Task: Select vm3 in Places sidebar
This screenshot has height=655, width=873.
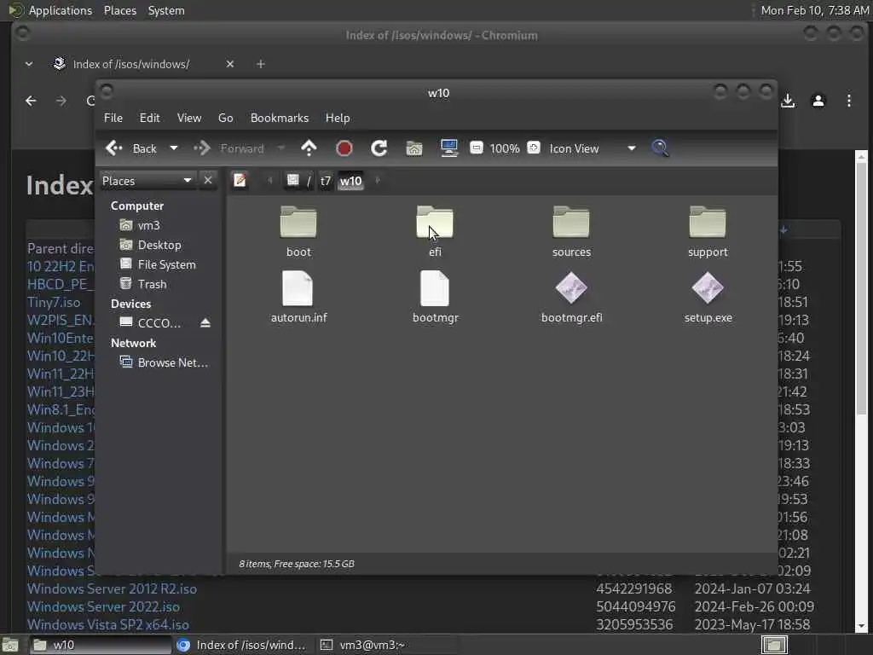Action: tap(148, 225)
